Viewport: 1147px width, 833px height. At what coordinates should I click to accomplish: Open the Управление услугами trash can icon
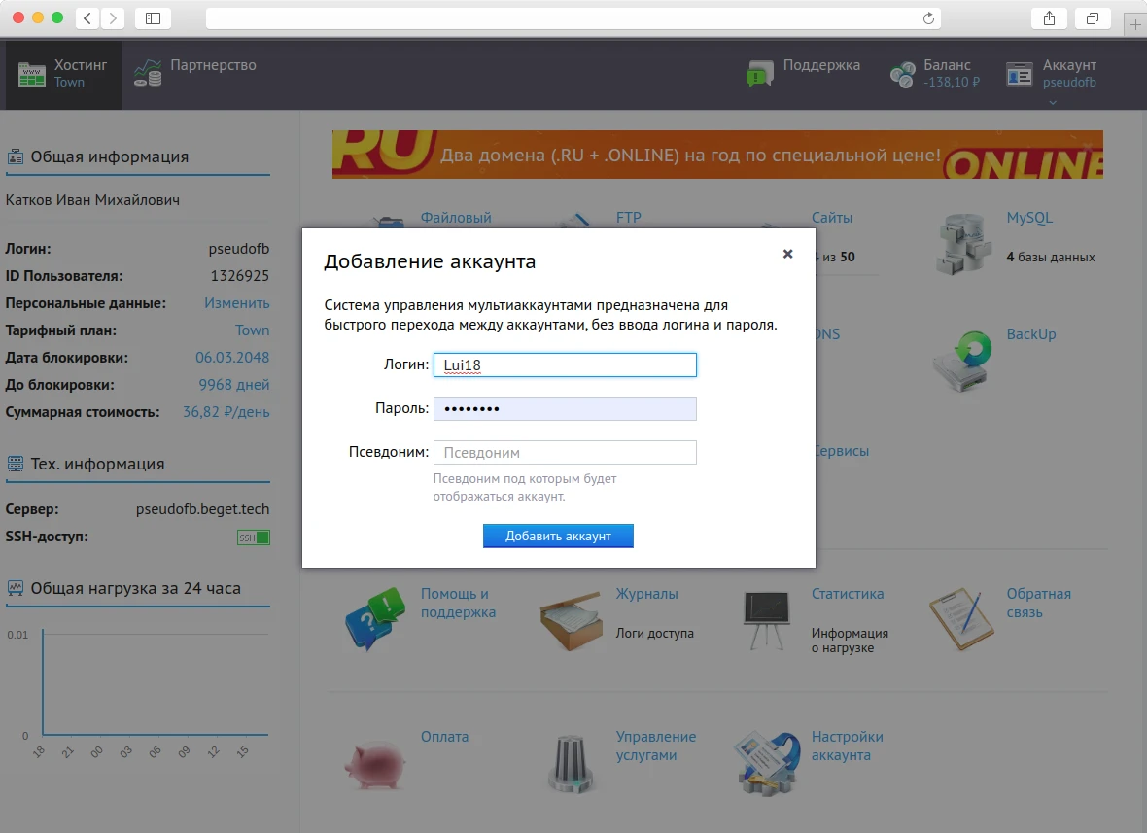coord(571,761)
